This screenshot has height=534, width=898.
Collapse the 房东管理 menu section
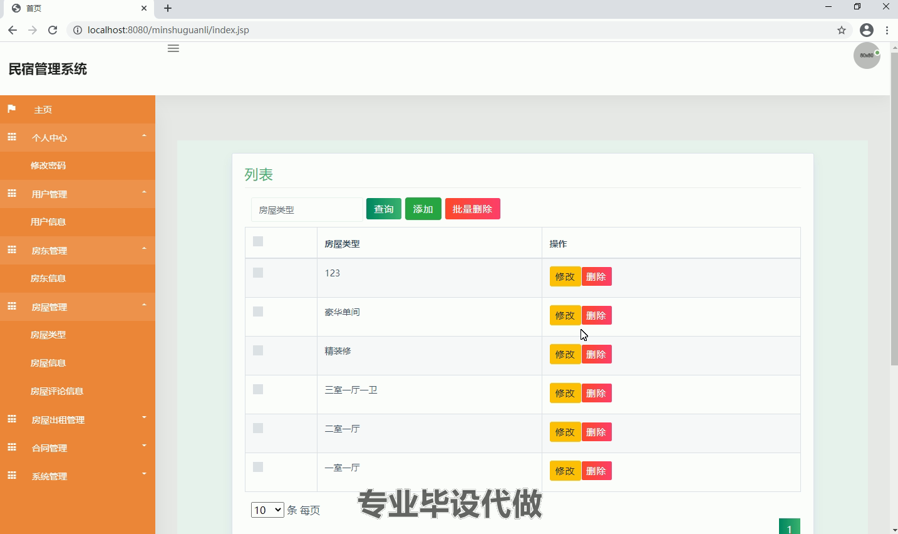[x=78, y=250]
